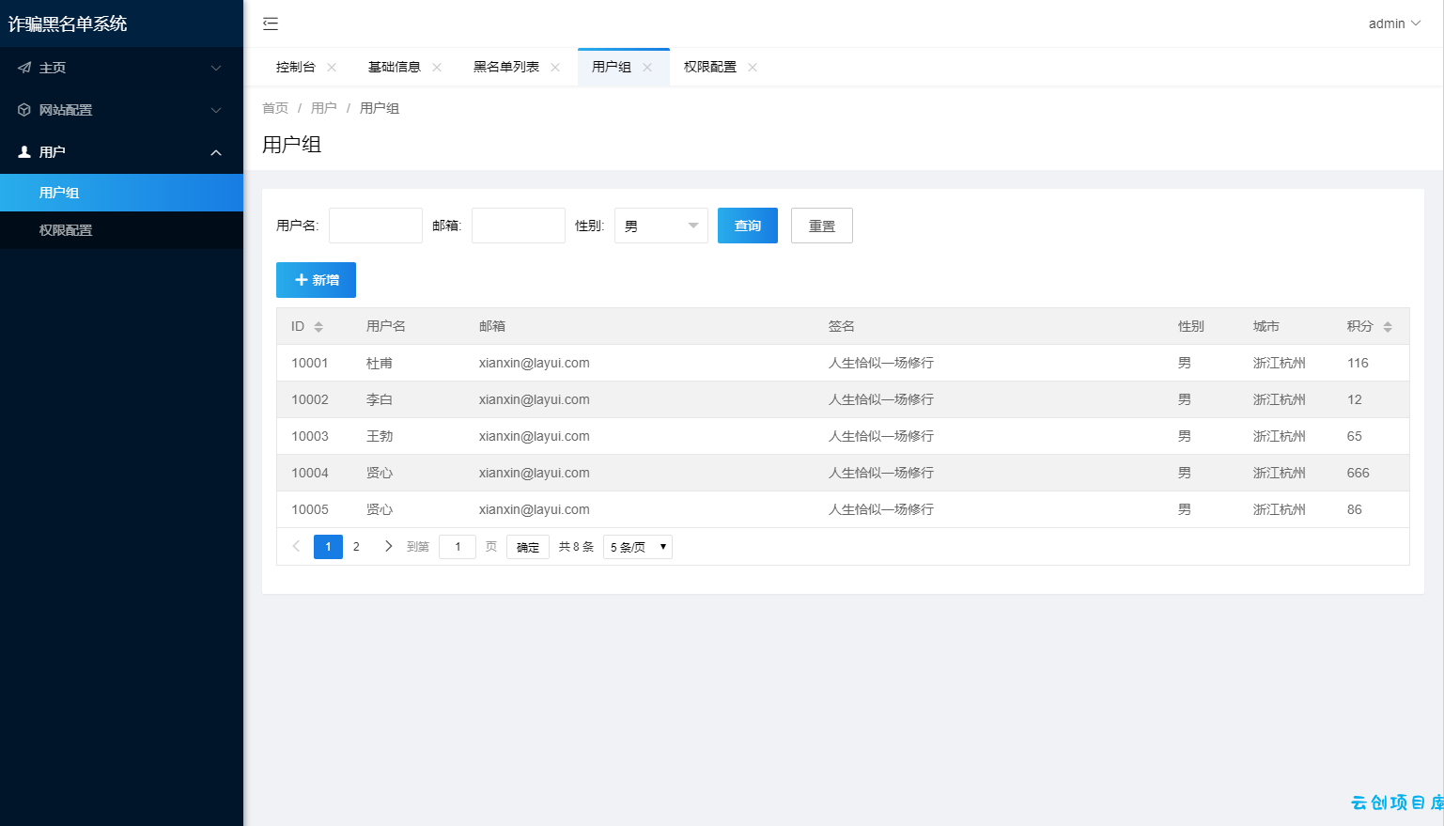Go to the next page arrow
Image resolution: width=1444 pixels, height=826 pixels.
(x=388, y=546)
